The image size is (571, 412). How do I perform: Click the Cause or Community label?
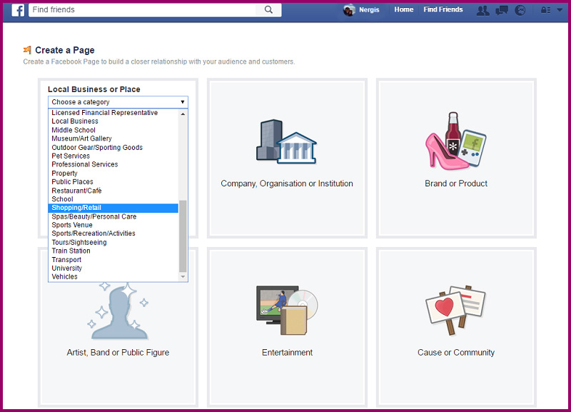456,353
